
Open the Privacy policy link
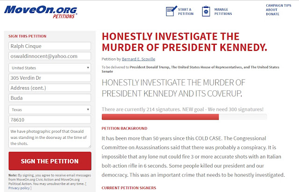[19, 188]
